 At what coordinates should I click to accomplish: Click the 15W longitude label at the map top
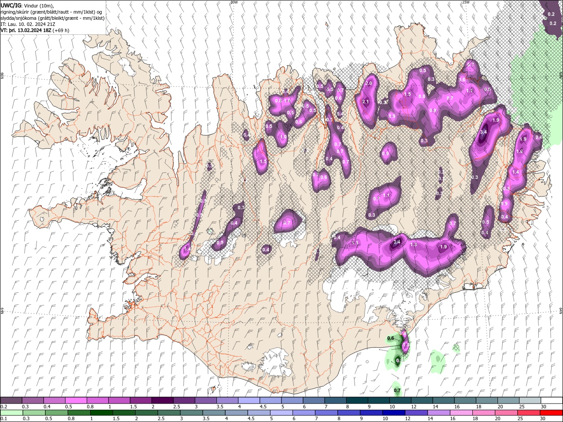(466, 2)
